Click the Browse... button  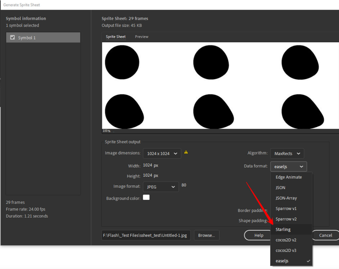pyautogui.click(x=207, y=235)
